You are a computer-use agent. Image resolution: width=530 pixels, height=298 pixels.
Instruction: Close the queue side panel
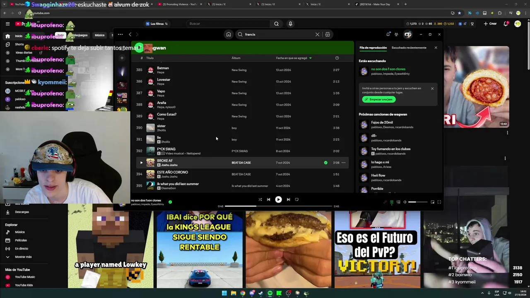point(436,48)
